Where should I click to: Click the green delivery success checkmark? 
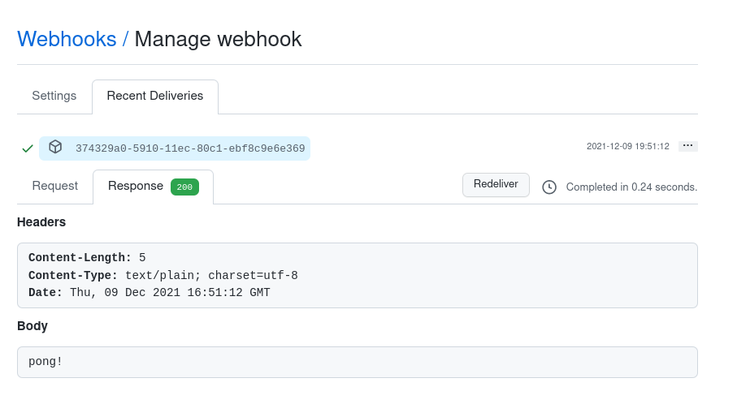click(x=28, y=148)
